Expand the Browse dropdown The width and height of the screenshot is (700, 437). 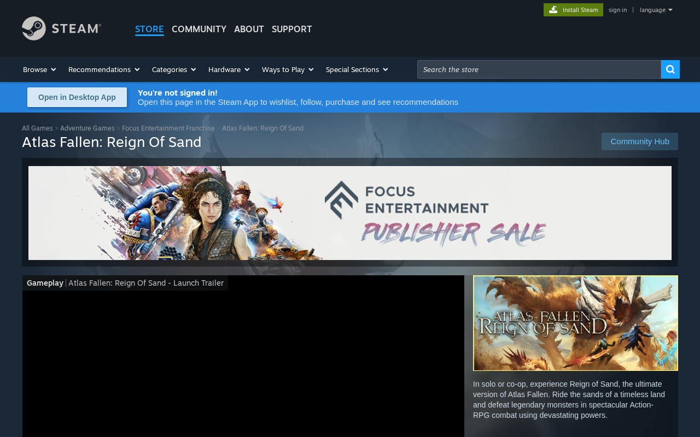(x=39, y=69)
